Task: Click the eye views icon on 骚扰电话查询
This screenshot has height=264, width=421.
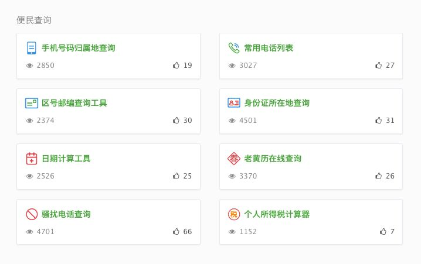Action: pyautogui.click(x=29, y=232)
